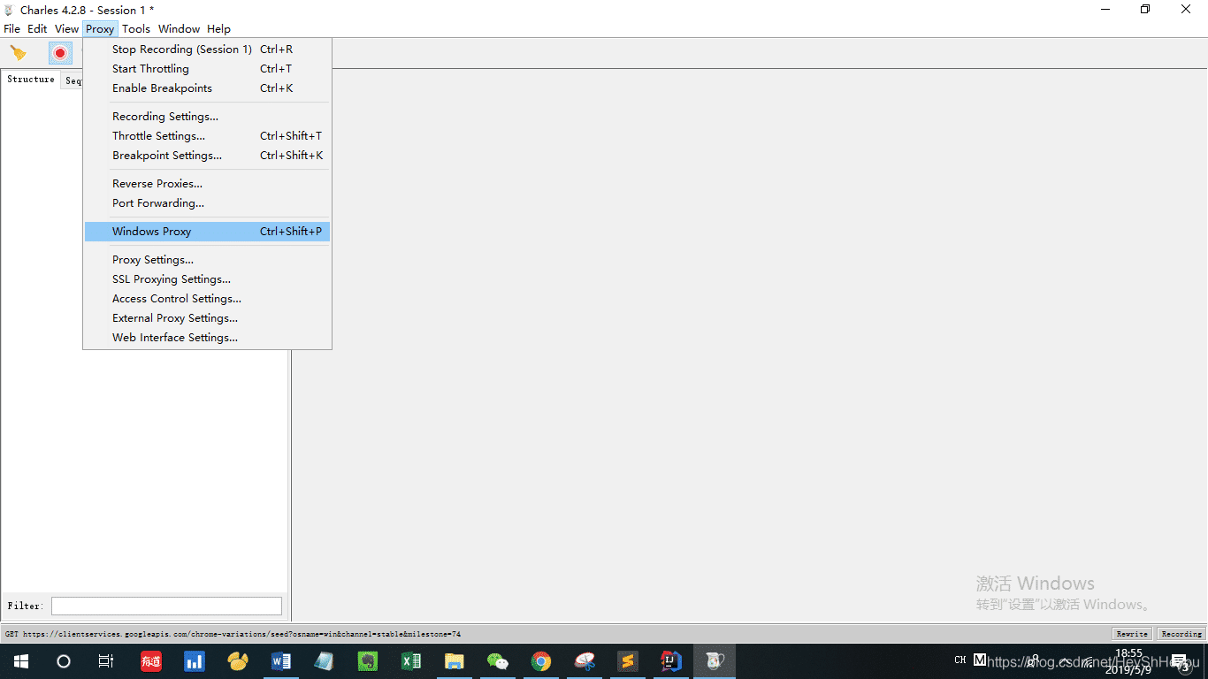Click the taskbar clock showing 18:55
1208x679 pixels.
[x=1129, y=661]
